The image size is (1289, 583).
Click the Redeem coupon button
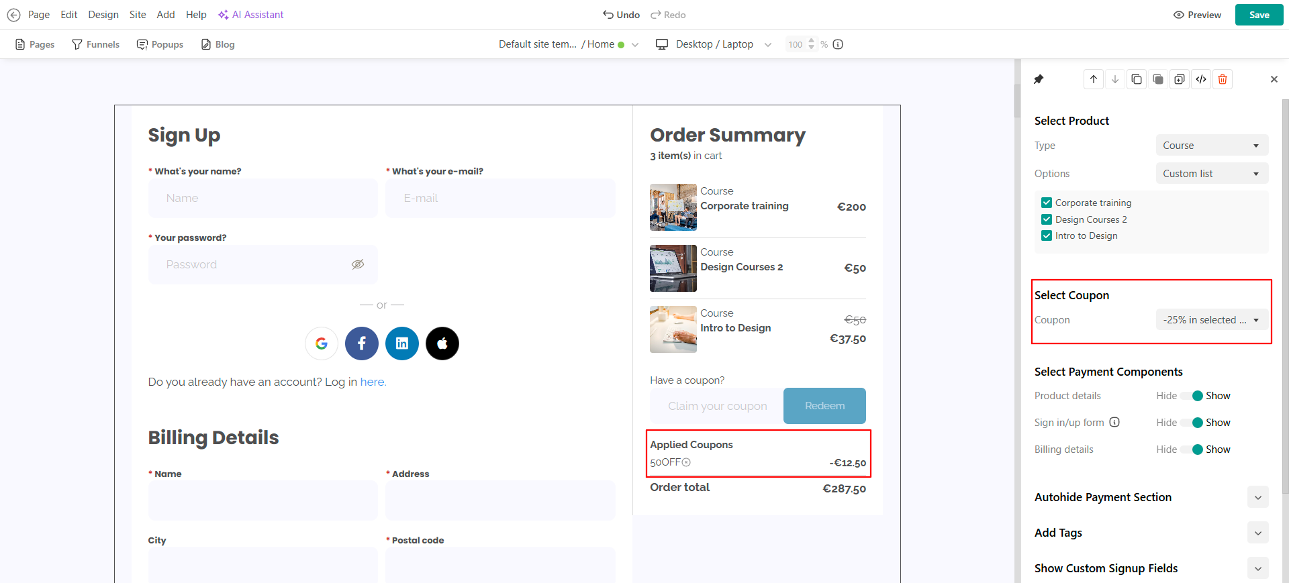click(x=824, y=406)
